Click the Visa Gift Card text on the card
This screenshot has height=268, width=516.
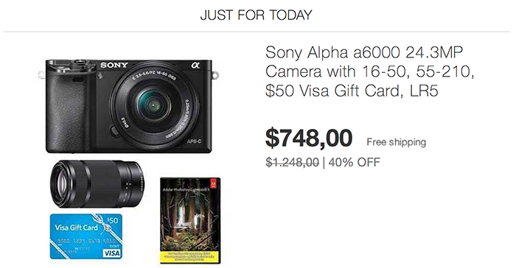tap(77, 228)
